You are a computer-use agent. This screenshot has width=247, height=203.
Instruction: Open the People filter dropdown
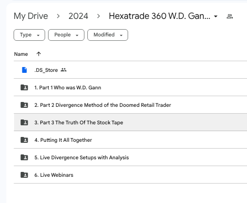[x=66, y=35]
